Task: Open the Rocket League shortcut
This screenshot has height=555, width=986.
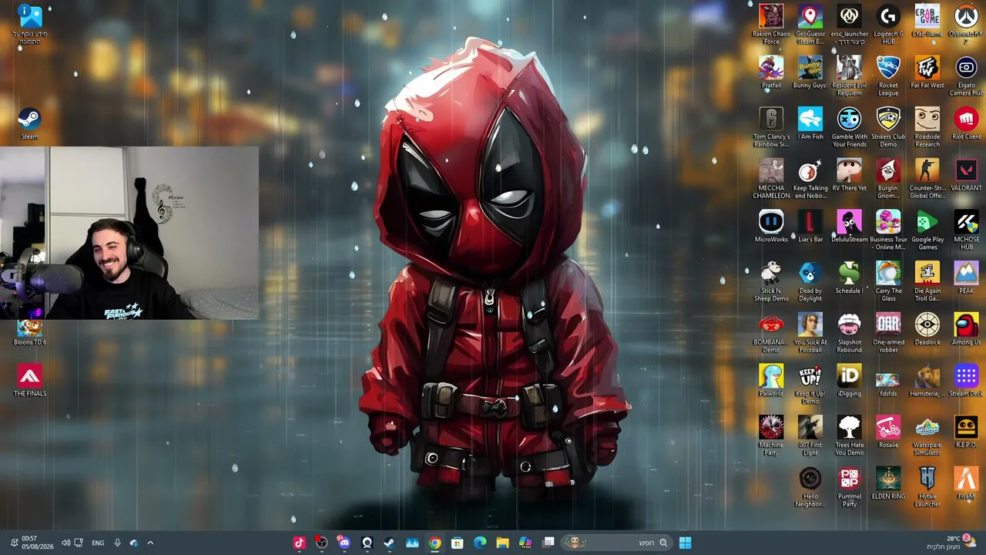Action: click(888, 76)
